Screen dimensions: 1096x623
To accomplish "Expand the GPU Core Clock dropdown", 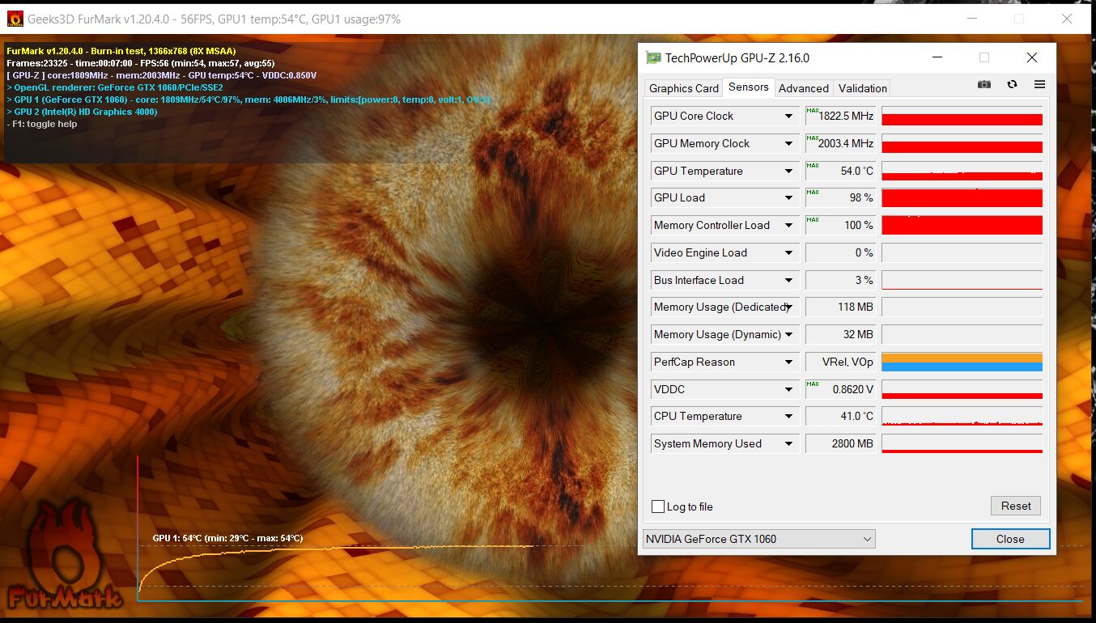I will coord(788,116).
